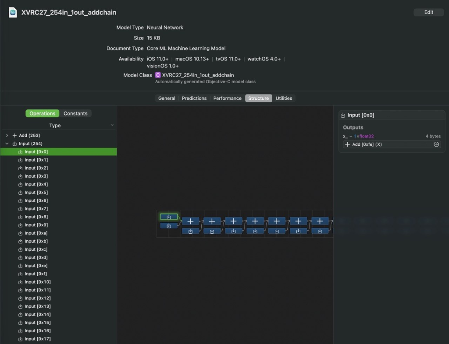Click the input icon of Input [0x8]
The image size is (449, 344).
tap(20, 217)
